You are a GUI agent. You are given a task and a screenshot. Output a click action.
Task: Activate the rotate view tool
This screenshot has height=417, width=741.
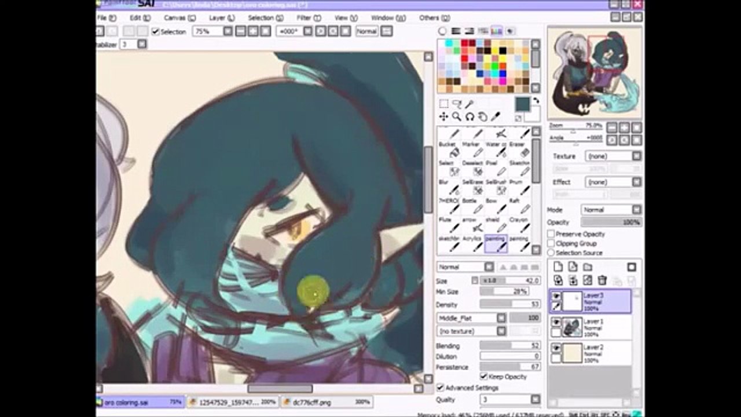[469, 117]
